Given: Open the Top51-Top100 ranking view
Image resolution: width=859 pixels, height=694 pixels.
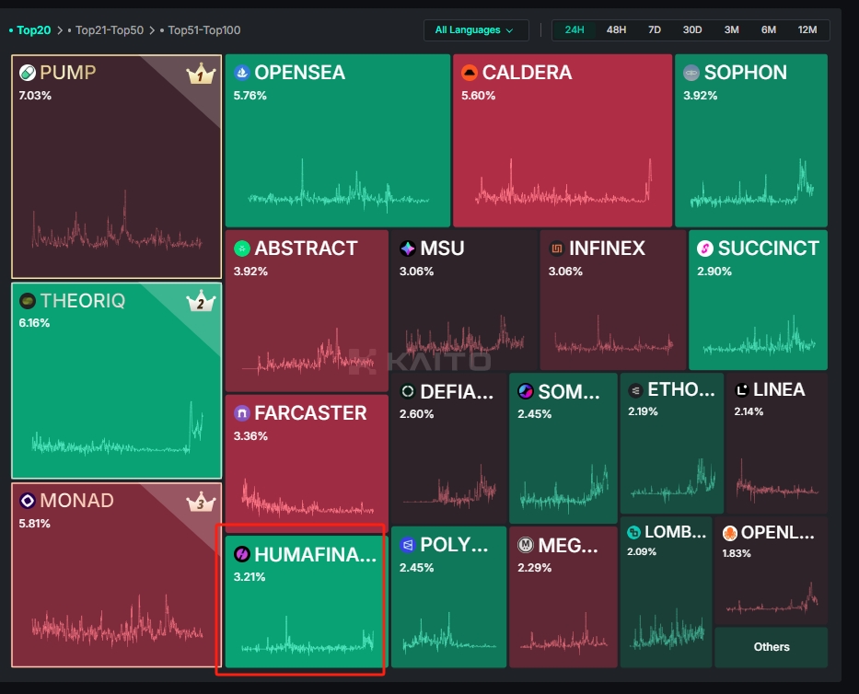Looking at the screenshot, I should (x=203, y=30).
